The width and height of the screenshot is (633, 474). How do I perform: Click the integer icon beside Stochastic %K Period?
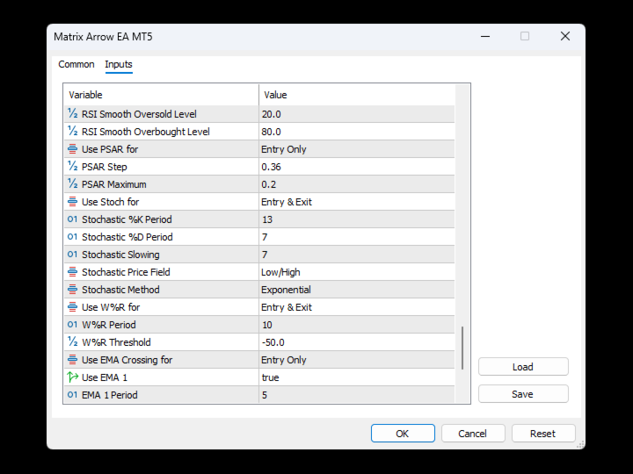72,219
